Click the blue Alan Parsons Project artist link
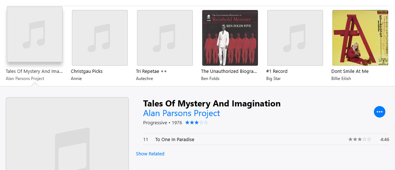 click(x=181, y=113)
